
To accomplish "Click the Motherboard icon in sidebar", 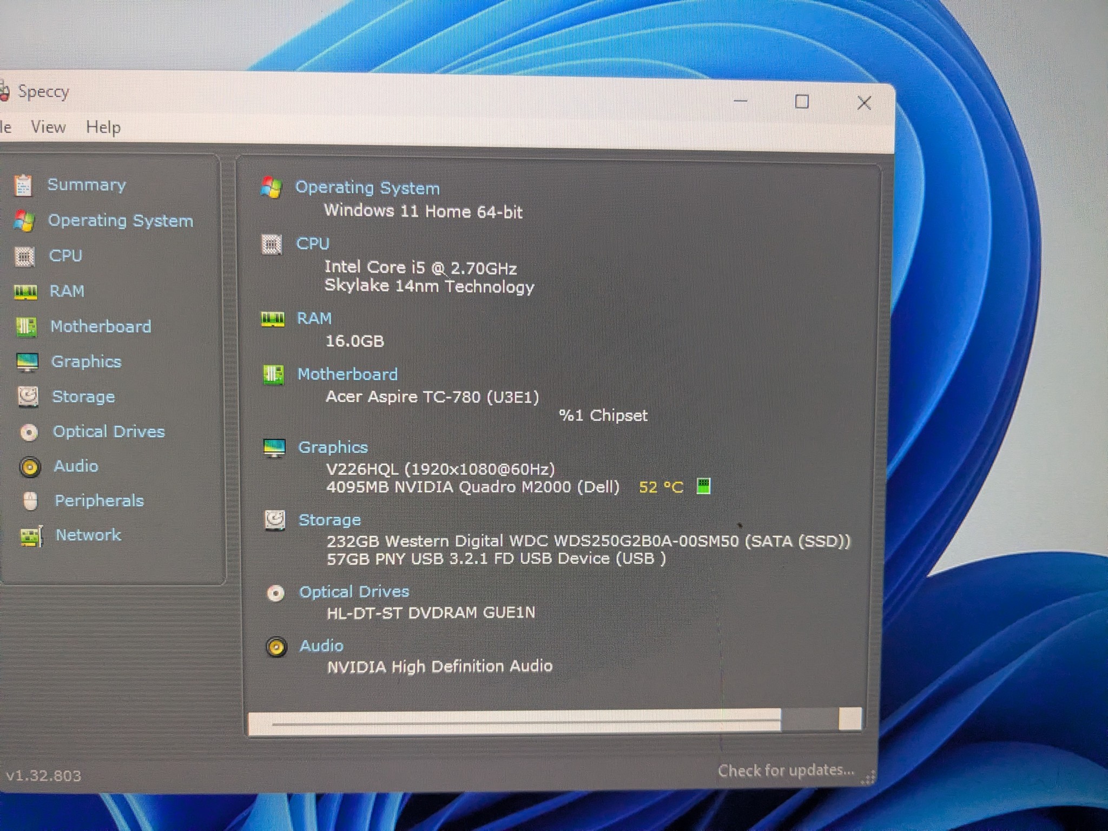I will pyautogui.click(x=26, y=327).
